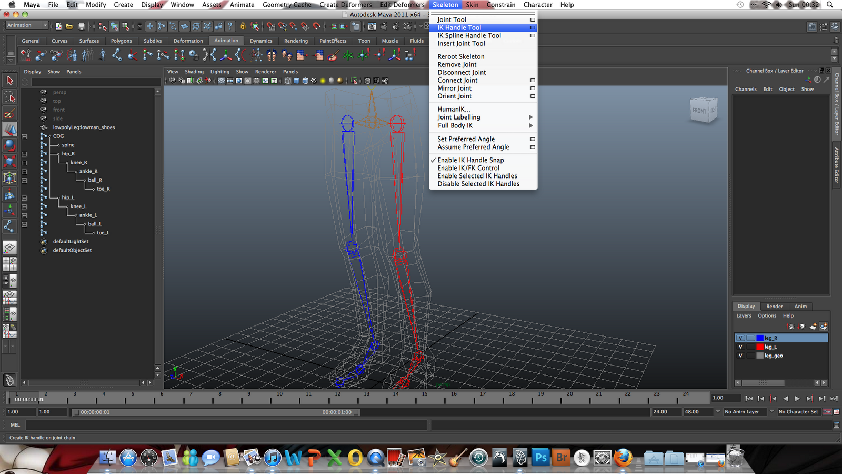Collapse the COG joint hierarchy in the Outliner

click(24, 136)
